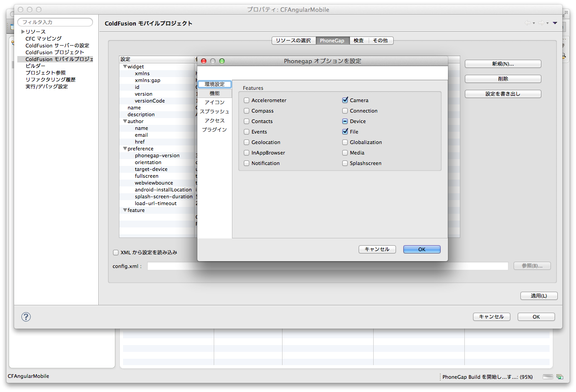Open the forward history dropdown arrow
Viewport: 576px width, 392px height.
click(x=547, y=24)
